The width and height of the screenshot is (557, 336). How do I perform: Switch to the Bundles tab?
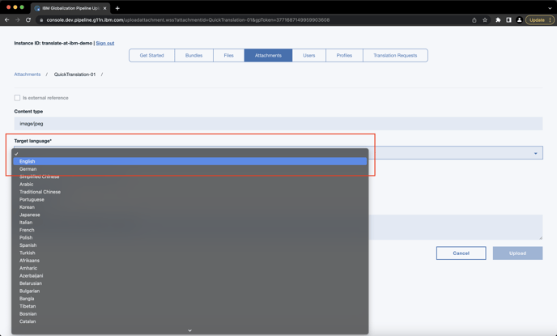[x=194, y=55]
